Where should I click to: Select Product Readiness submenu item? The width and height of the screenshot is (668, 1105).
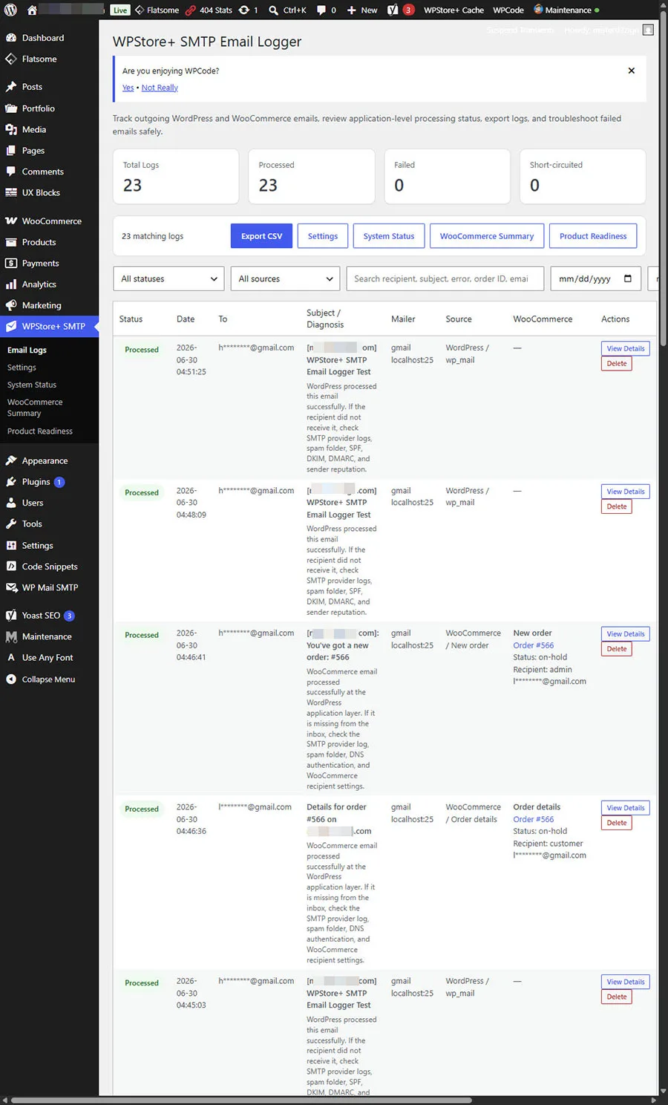click(x=40, y=431)
